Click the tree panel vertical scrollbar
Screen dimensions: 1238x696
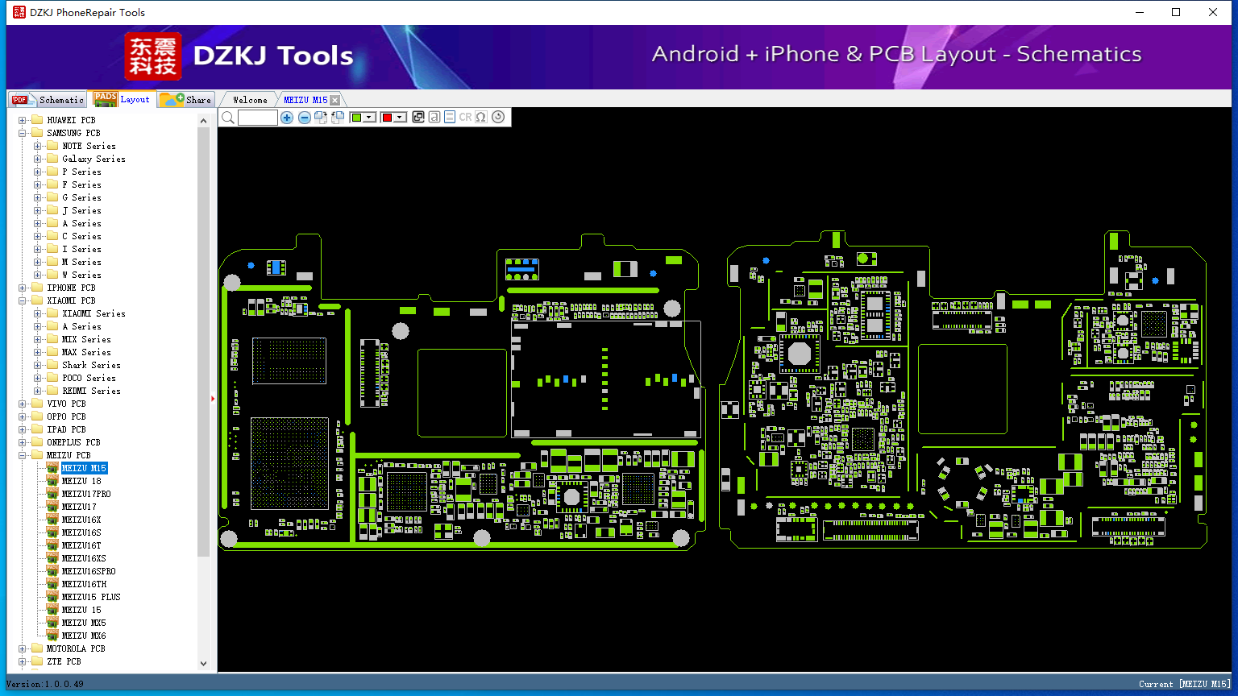[x=203, y=391]
